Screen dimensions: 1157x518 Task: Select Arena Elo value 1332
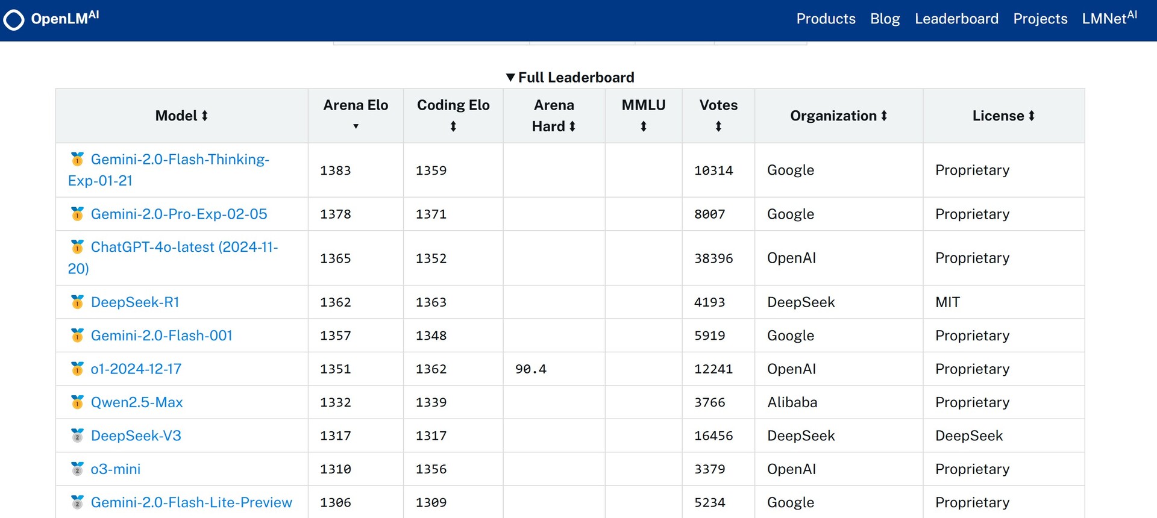coord(336,402)
